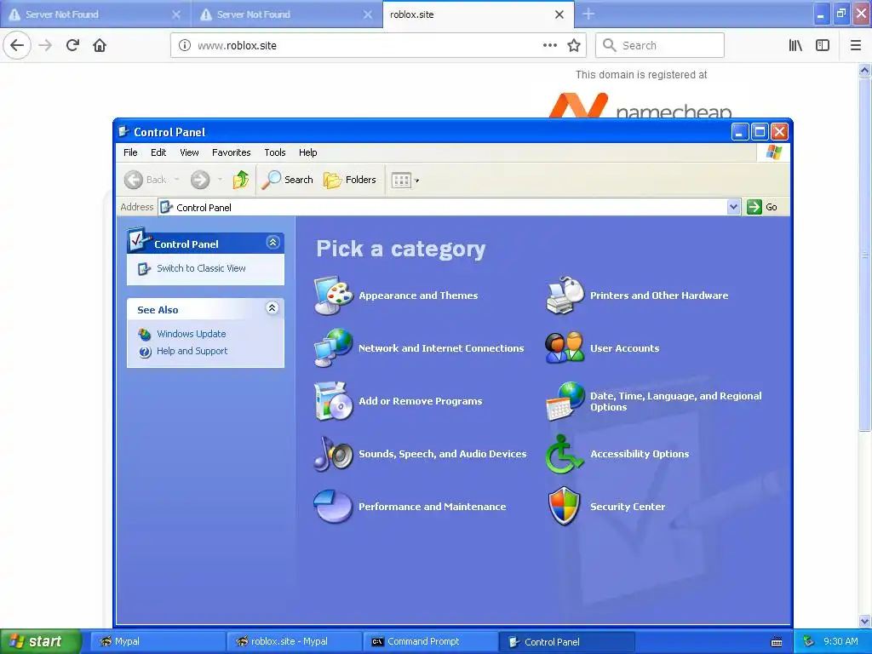Click the Windows start button
Viewport: 872px width, 654px height.
coord(40,641)
